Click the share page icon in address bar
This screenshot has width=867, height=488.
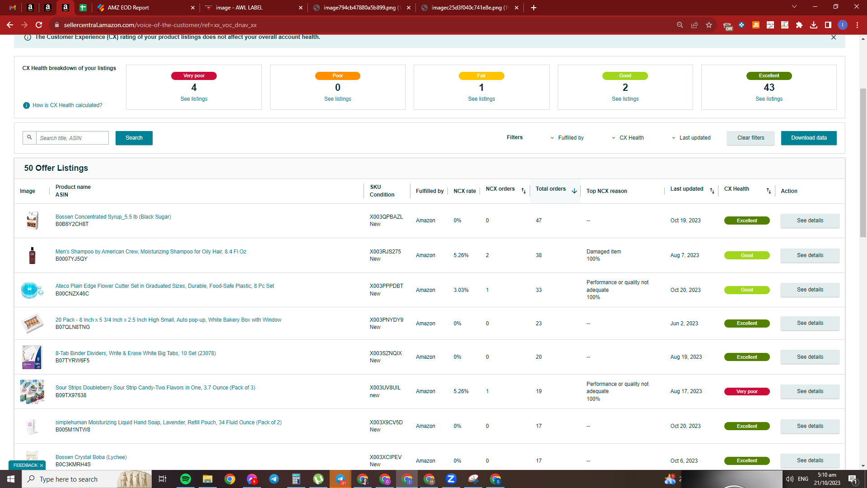(x=695, y=25)
